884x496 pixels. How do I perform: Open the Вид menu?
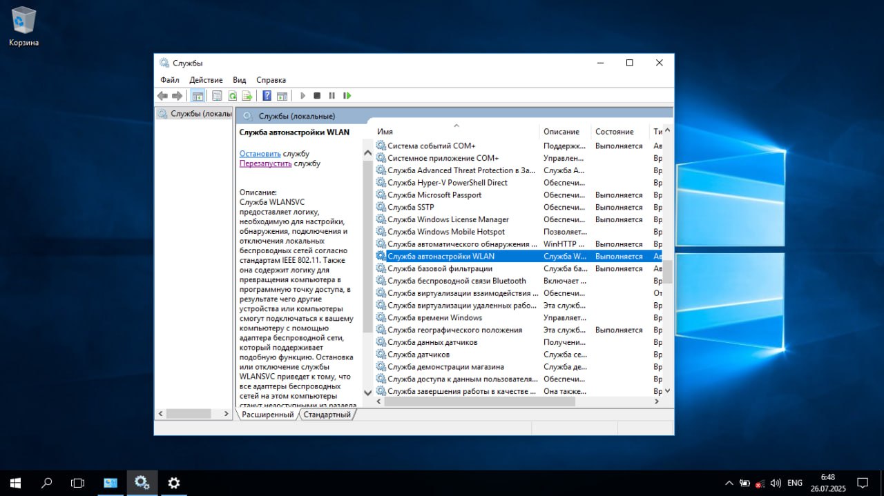pyautogui.click(x=240, y=80)
